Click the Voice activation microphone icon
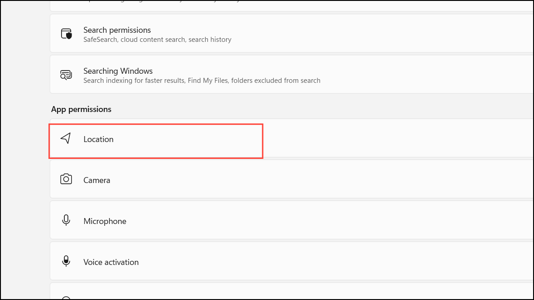The height and width of the screenshot is (300, 534). click(66, 261)
